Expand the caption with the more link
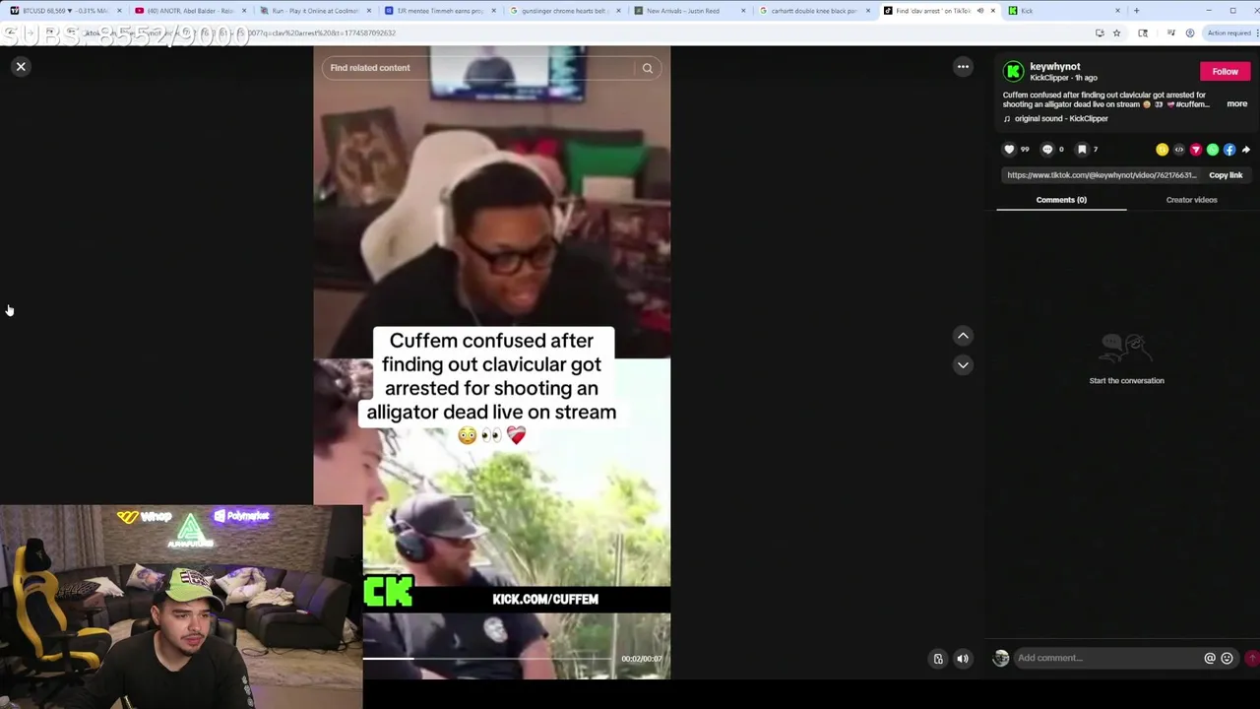This screenshot has height=709, width=1260. tap(1236, 104)
